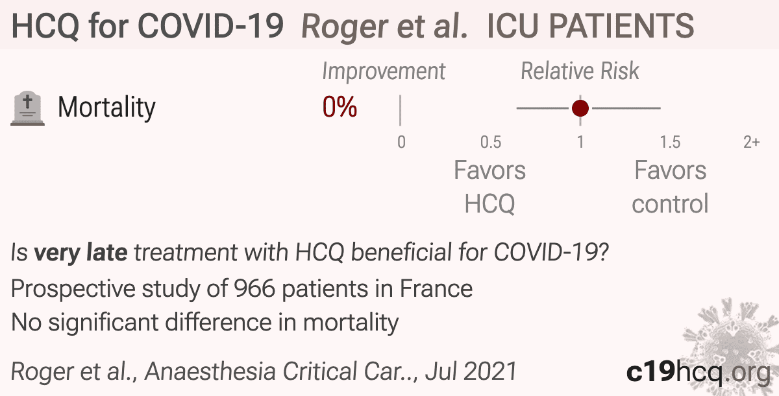Click the 966 patients in France line

tap(242, 288)
